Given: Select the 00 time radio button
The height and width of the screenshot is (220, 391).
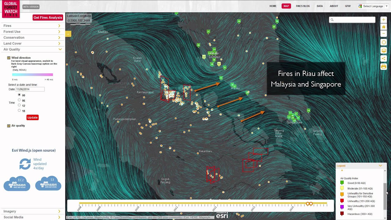Looking at the screenshot, I should (19, 95).
